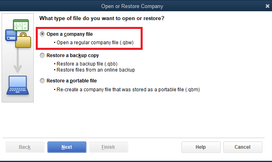Image resolution: width=272 pixels, height=162 pixels.
Task: Open Help for this dialog
Action: (x=201, y=147)
